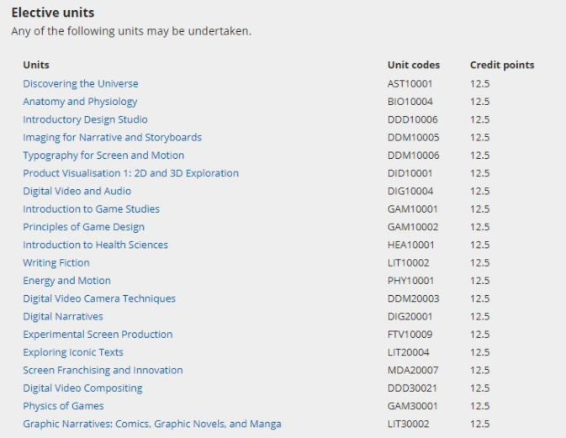
Task: Open Product Visualisation 1 unit link
Action: click(130, 173)
